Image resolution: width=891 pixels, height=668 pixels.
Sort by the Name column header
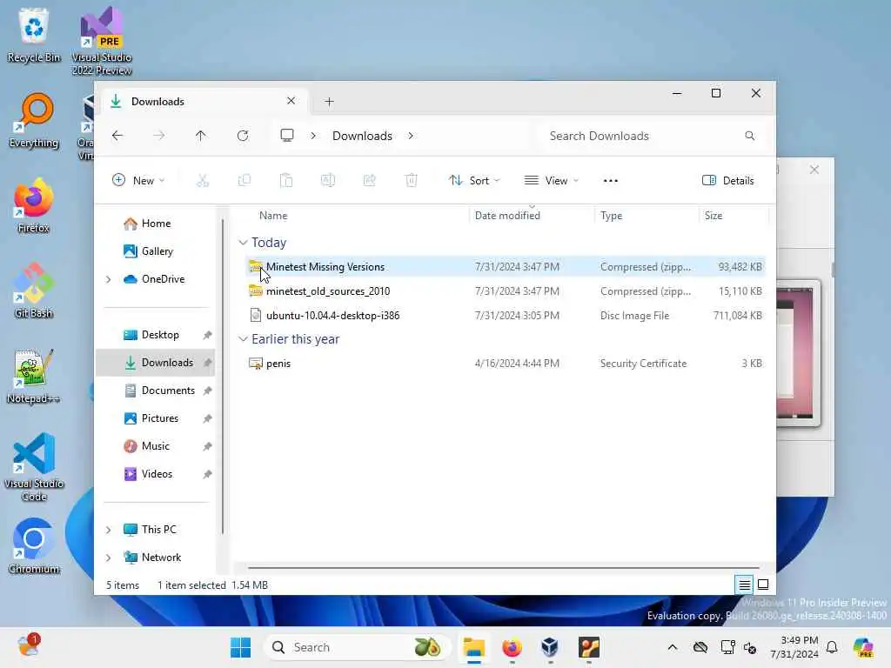coord(273,216)
